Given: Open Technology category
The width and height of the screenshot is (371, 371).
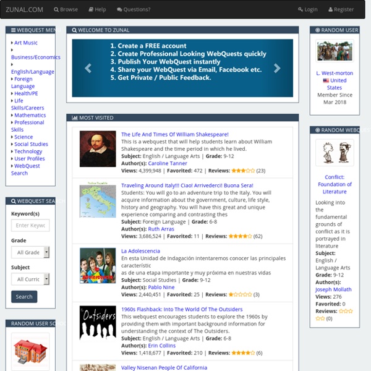Looking at the screenshot, I should pos(28,151).
